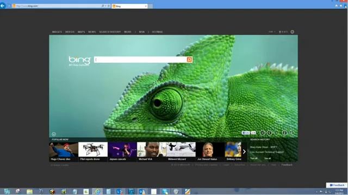The width and height of the screenshot is (348, 195).
Task: Show the previous homepage image
Action: point(270,133)
